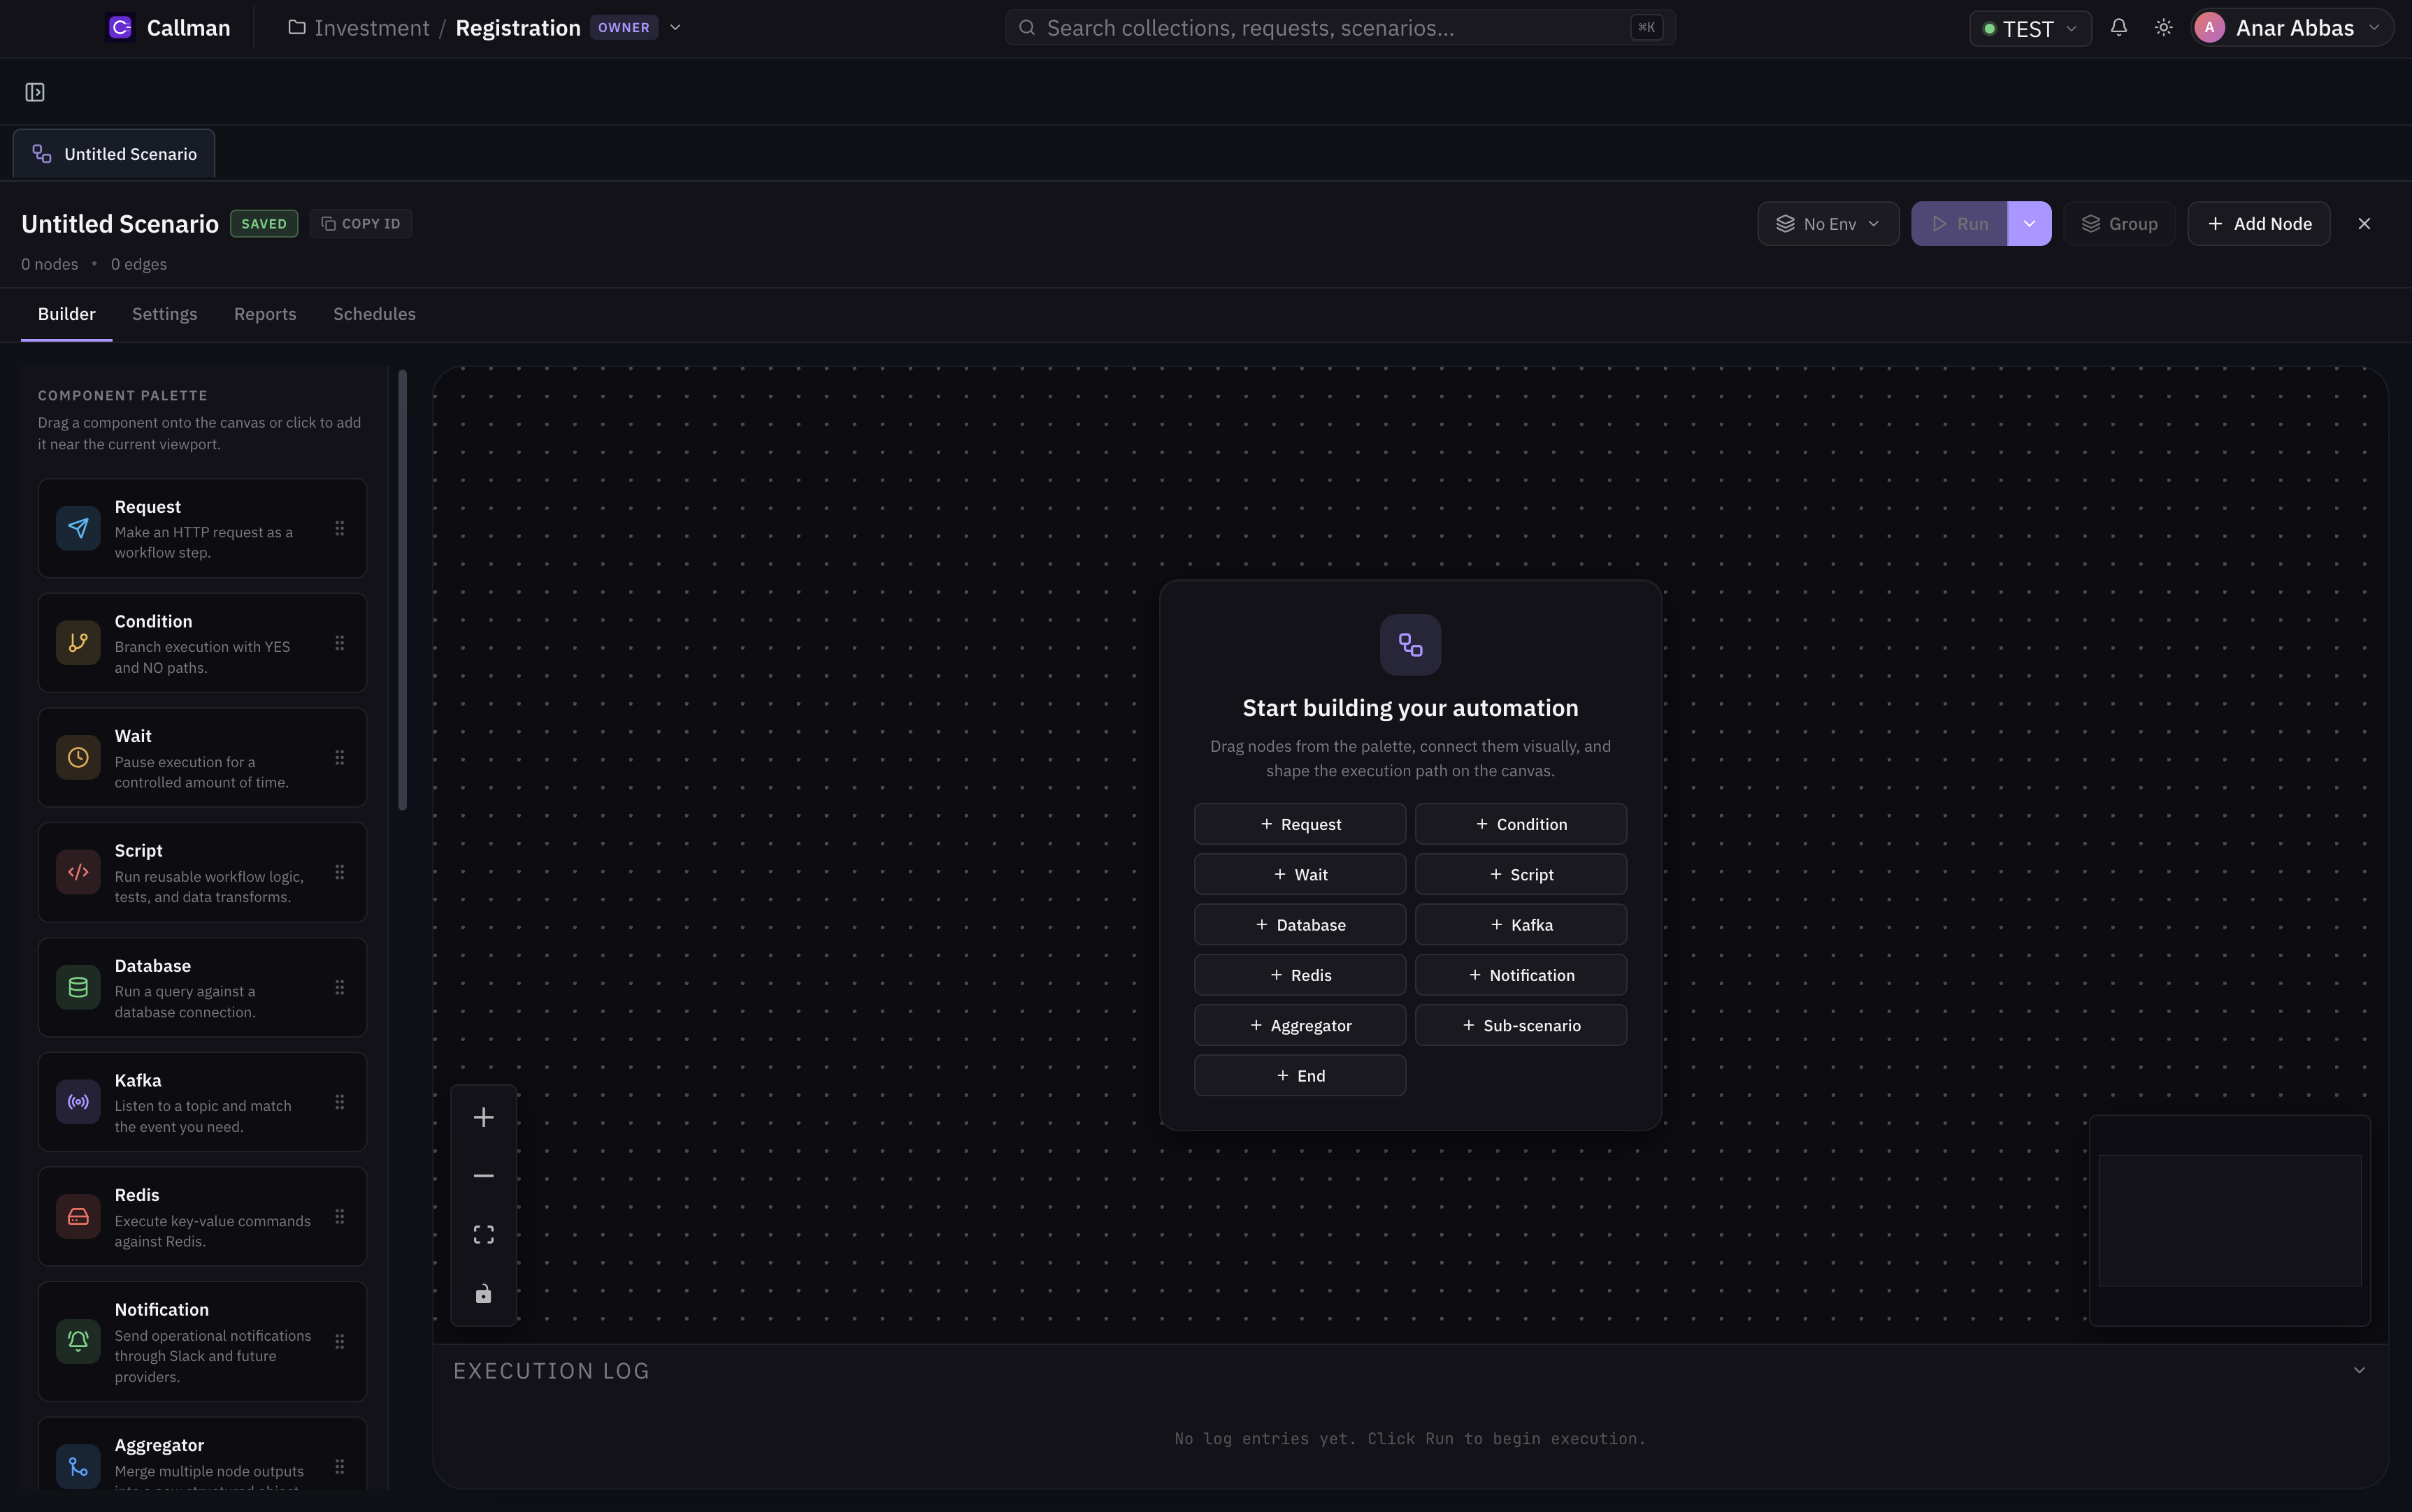Add a Condition node from empty state

click(1521, 824)
